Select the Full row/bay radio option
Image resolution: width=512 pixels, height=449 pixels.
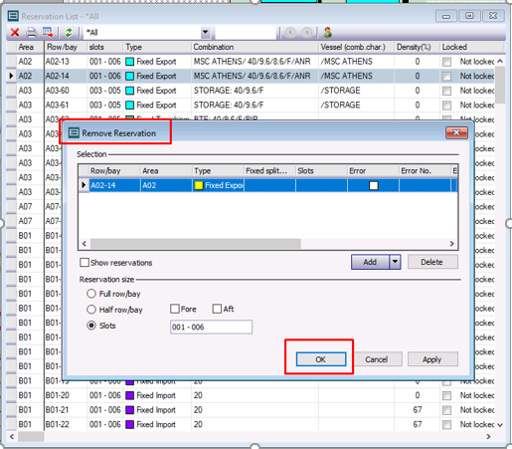(91, 294)
